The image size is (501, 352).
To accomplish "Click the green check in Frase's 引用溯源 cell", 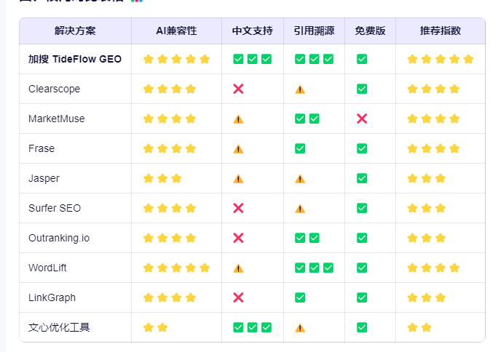I will pyautogui.click(x=300, y=148).
